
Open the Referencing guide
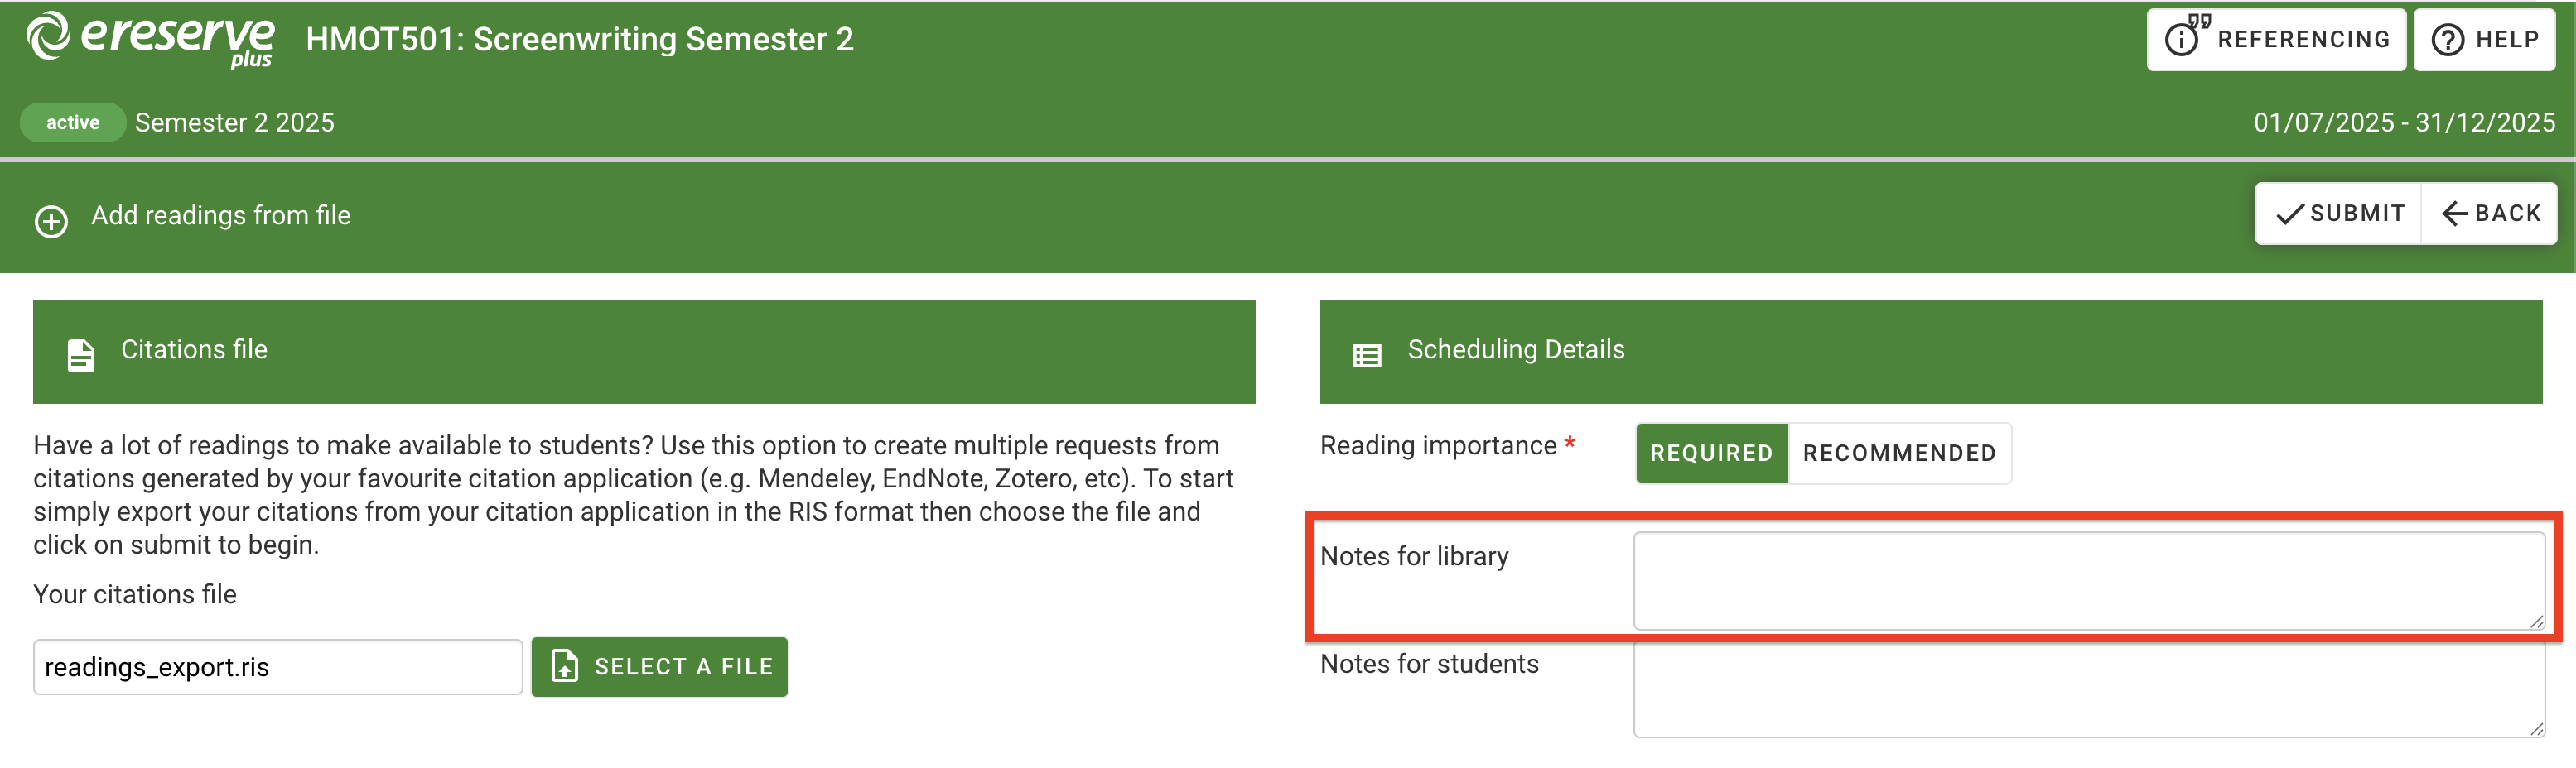coord(2275,40)
